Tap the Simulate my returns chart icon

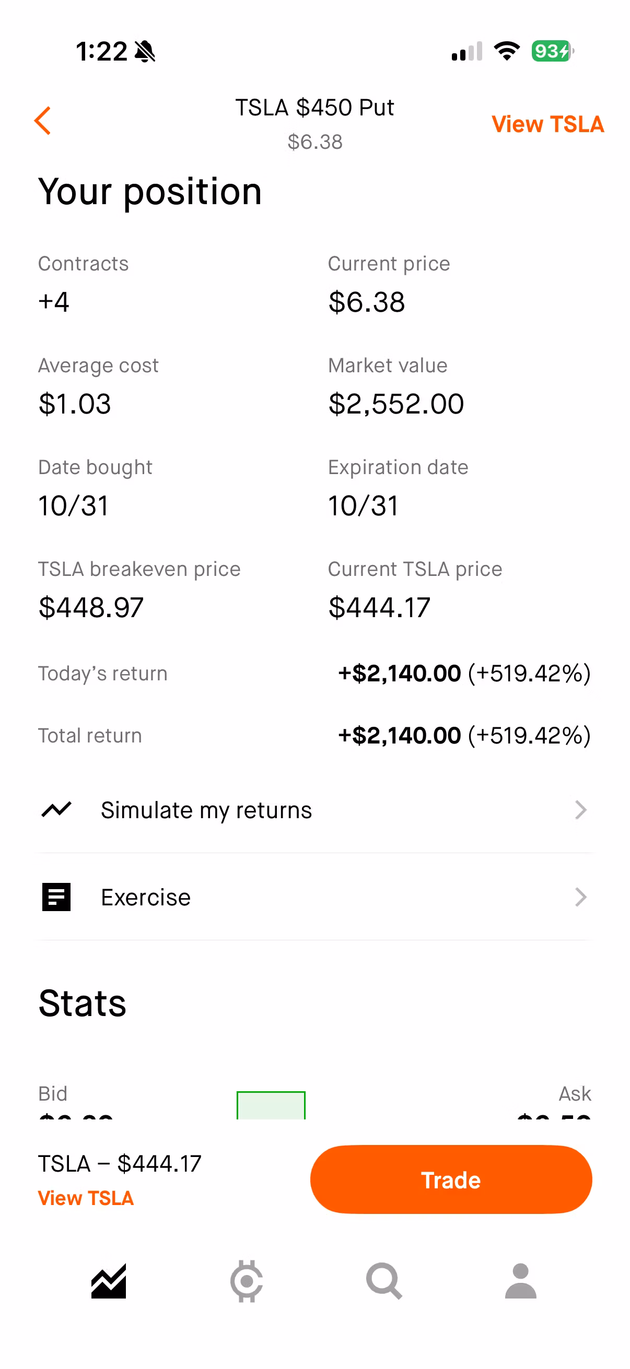coord(56,809)
